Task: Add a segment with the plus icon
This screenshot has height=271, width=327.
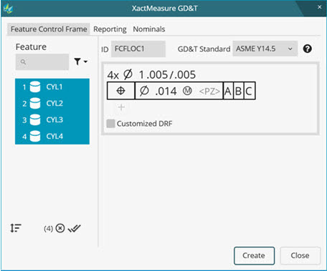Action: point(121,107)
